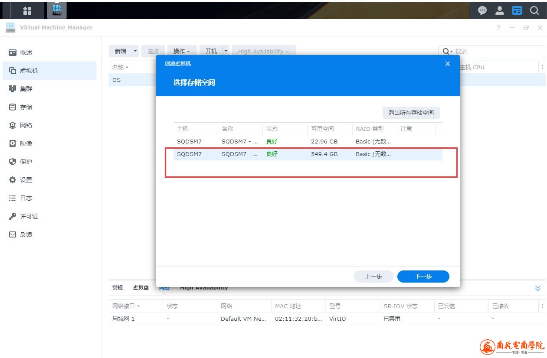The height and width of the screenshot is (358, 547).
Task: Click the Virtual Machine Manager taskbar icon
Action: [57, 10]
